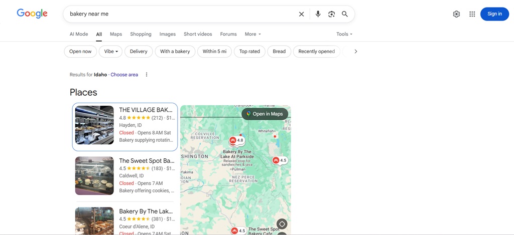
Task: Open the More search categories dropdown
Action: 252,34
